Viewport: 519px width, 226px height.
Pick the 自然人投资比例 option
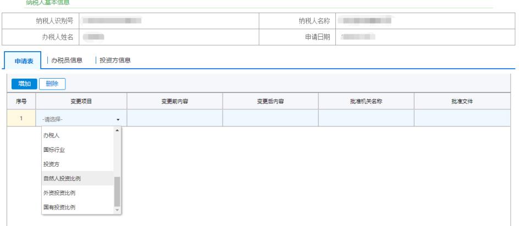tap(63, 178)
